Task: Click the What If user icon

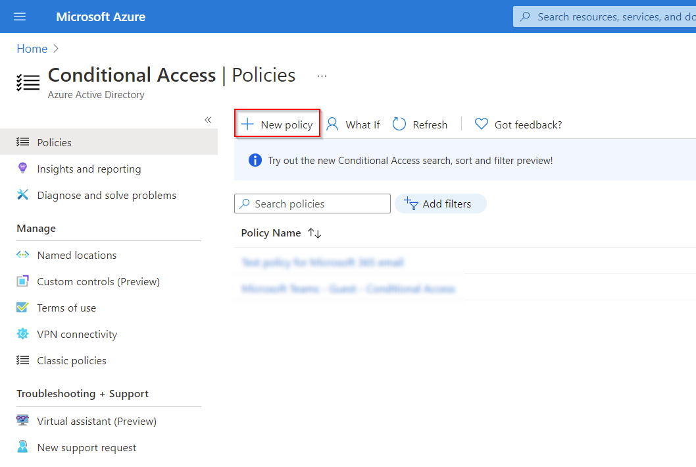Action: click(x=332, y=124)
